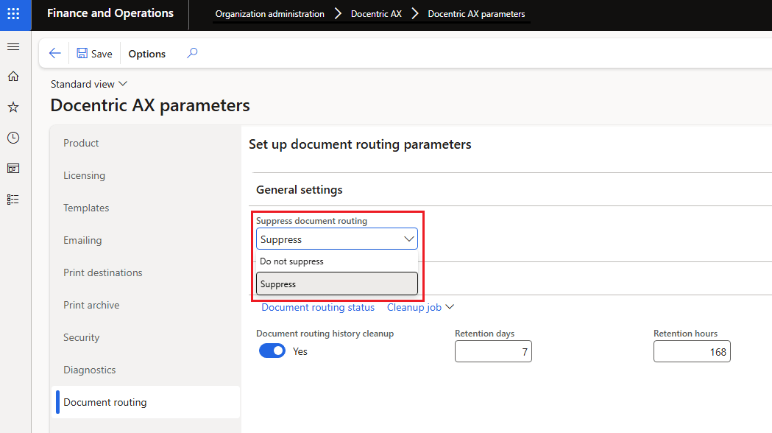Toggle Document routing history cleanup switch
Image resolution: width=772 pixels, height=433 pixels.
pos(272,351)
